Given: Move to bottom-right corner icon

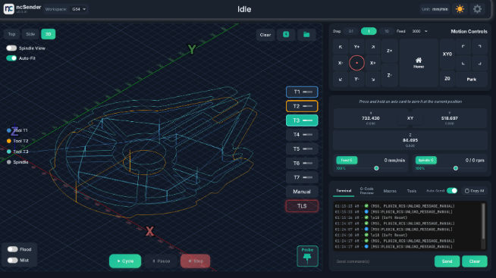Looking at the screenshot, I should tap(479, 63).
